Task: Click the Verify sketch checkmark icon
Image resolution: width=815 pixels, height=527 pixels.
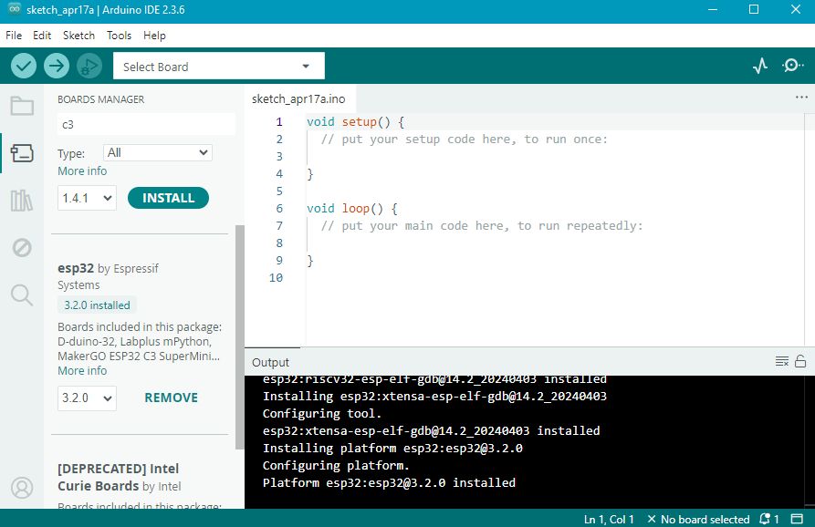Action: pyautogui.click(x=24, y=66)
